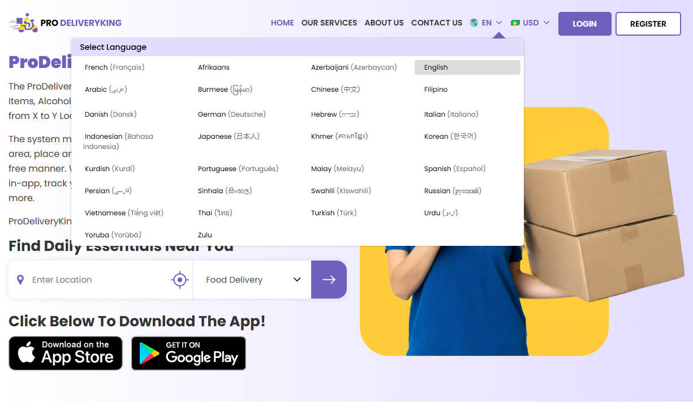Use the current location crosshair icon
This screenshot has width=693, height=409.
[179, 279]
